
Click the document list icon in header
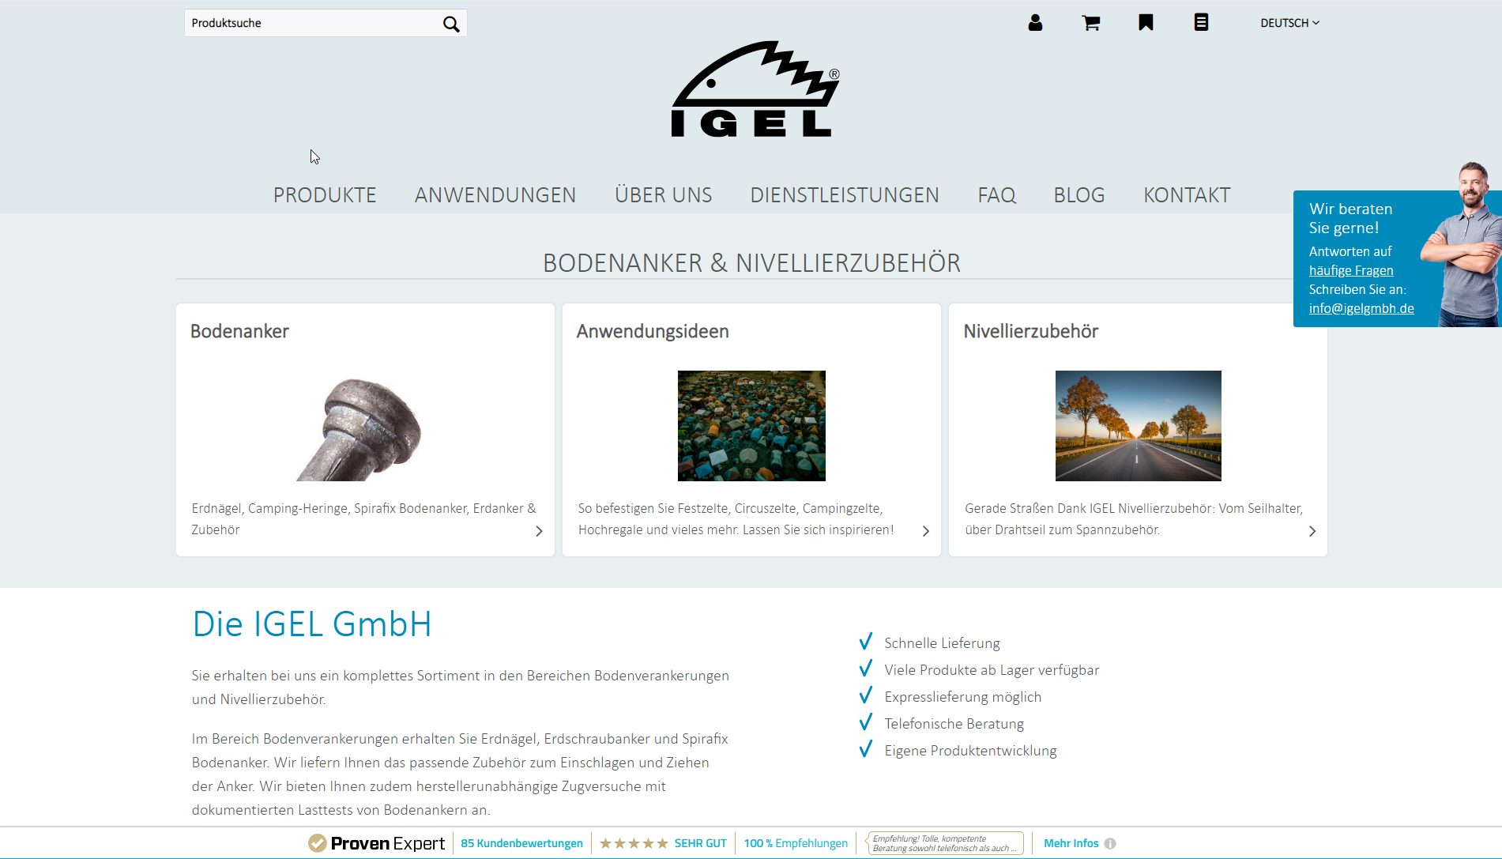pos(1201,23)
